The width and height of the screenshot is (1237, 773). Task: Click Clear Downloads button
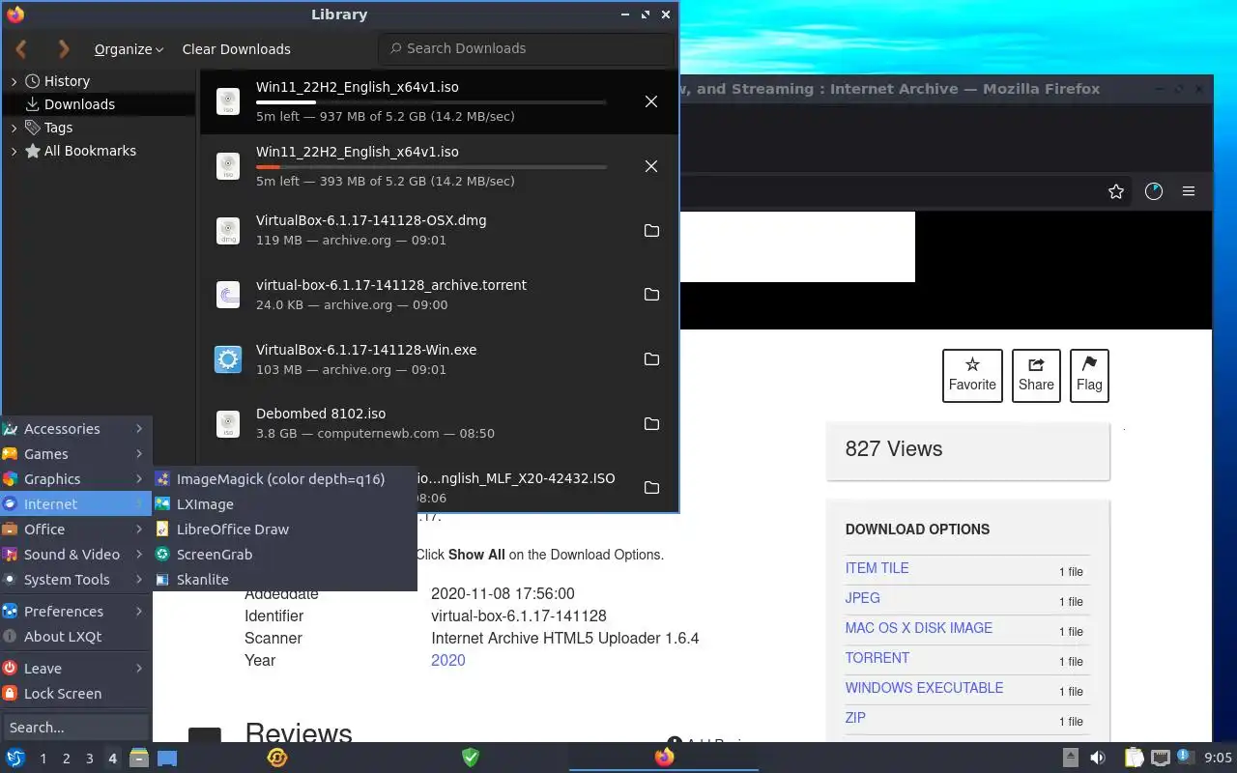click(x=236, y=49)
